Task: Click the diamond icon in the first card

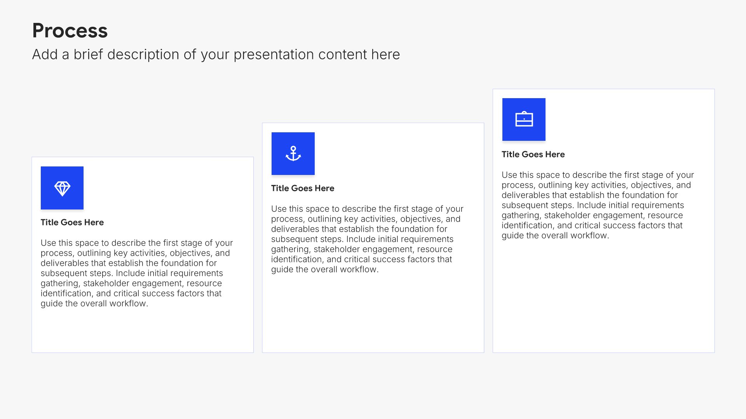Action: tap(62, 188)
